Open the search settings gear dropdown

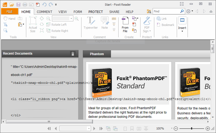(190, 11)
